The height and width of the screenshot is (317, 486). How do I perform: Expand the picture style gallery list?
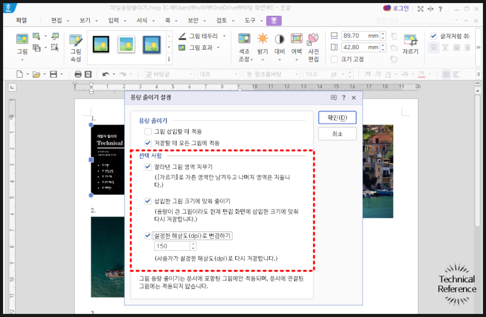click(169, 59)
